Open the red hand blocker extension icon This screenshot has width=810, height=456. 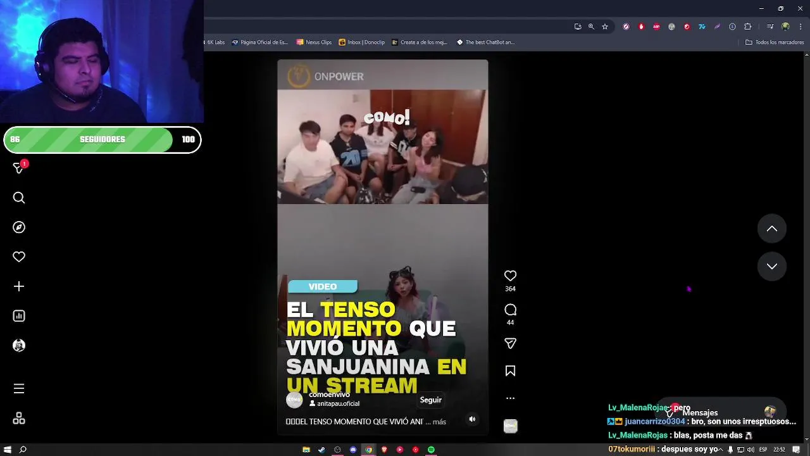641,27
